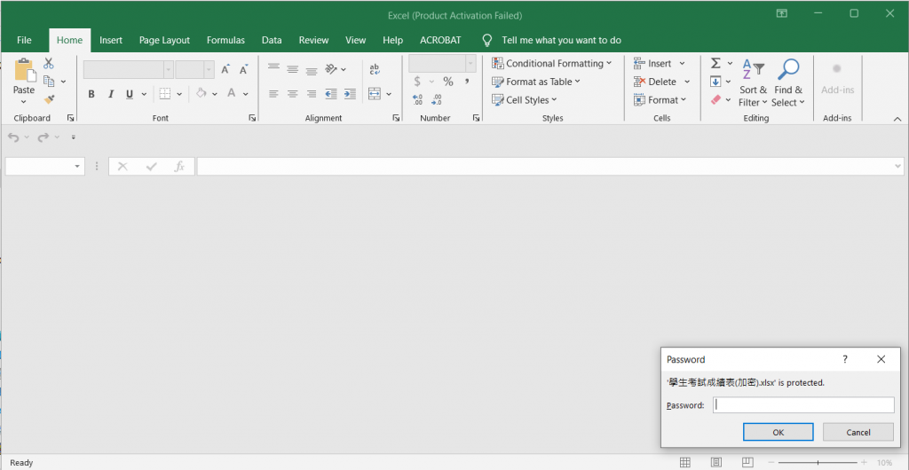Apply Comma Style
This screenshot has height=470, width=909.
click(x=467, y=82)
